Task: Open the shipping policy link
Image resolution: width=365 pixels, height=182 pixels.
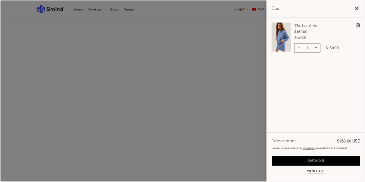Action: [x=308, y=148]
